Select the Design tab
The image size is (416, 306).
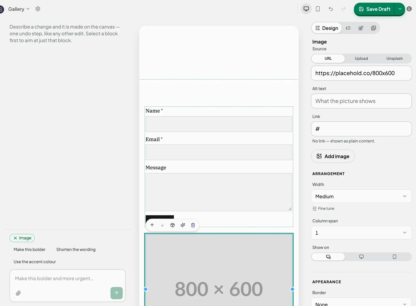pyautogui.click(x=327, y=28)
